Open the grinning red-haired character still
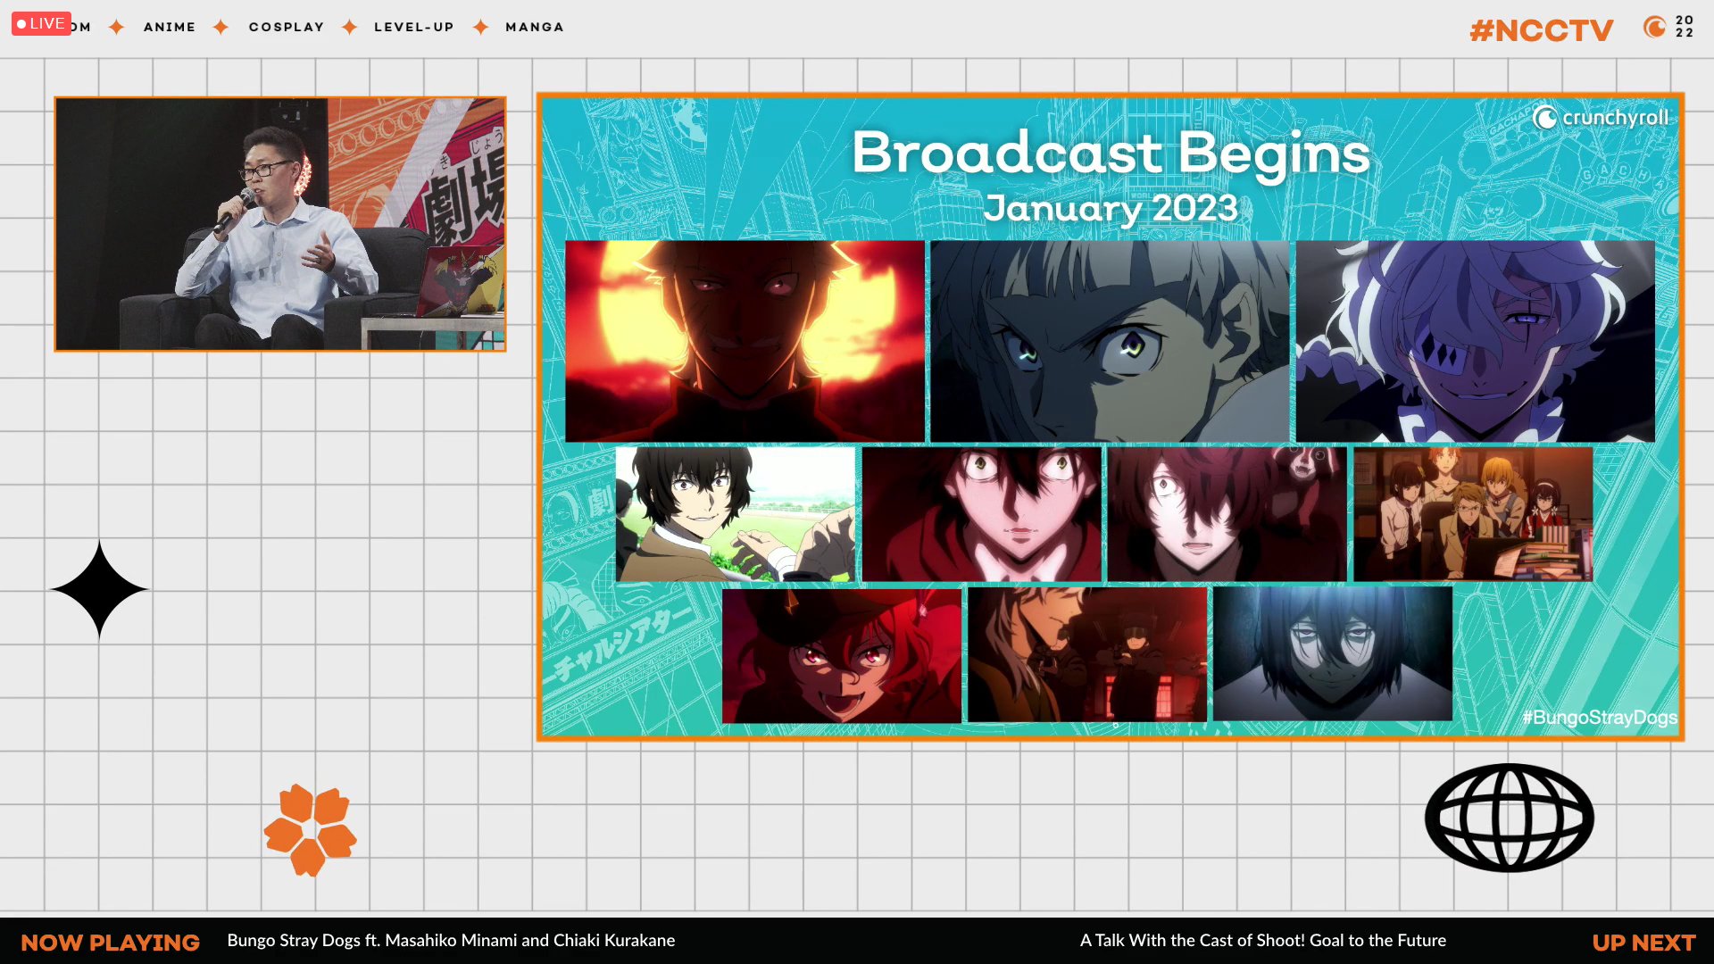Image resolution: width=1714 pixels, height=964 pixels. pyautogui.click(x=842, y=654)
